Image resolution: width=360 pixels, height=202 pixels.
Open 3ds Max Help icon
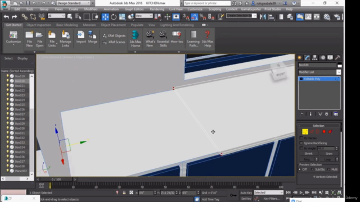click(x=208, y=39)
